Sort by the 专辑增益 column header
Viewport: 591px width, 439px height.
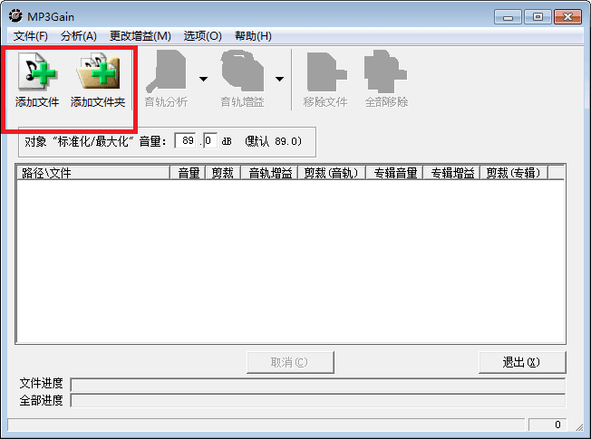pyautogui.click(x=451, y=173)
